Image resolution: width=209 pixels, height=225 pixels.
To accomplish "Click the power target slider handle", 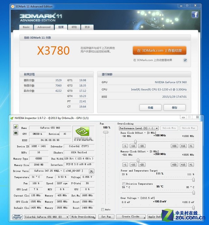I will click(x=193, y=180).
